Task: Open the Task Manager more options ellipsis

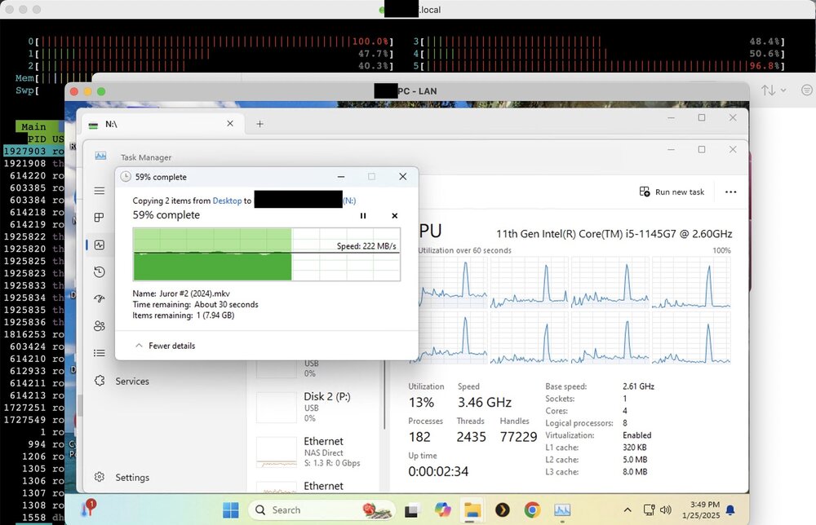Action: (x=730, y=192)
